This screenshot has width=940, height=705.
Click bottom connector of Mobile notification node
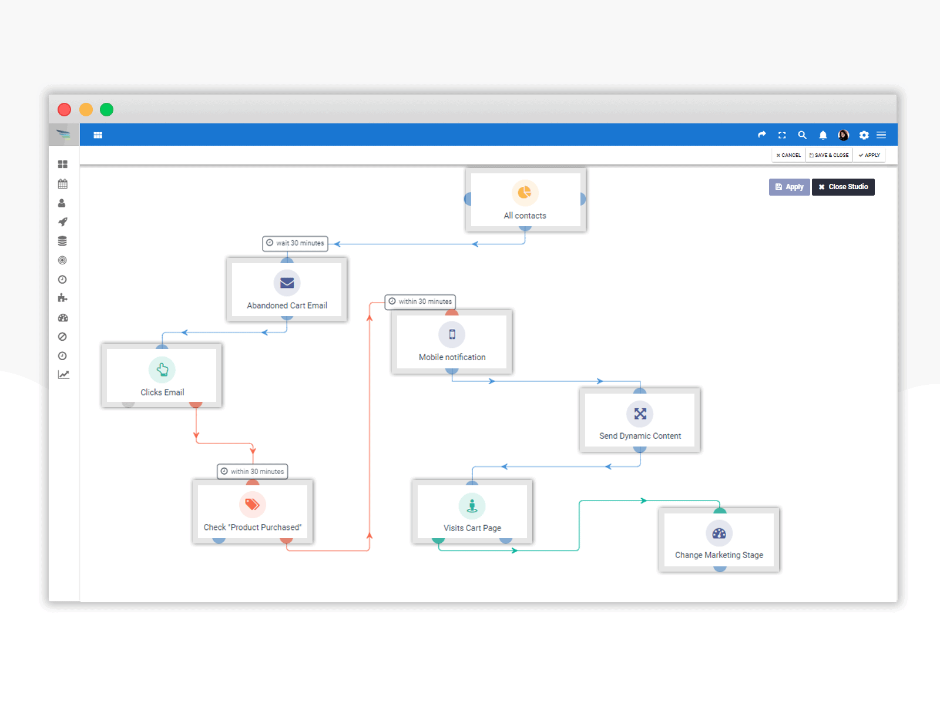point(452,371)
